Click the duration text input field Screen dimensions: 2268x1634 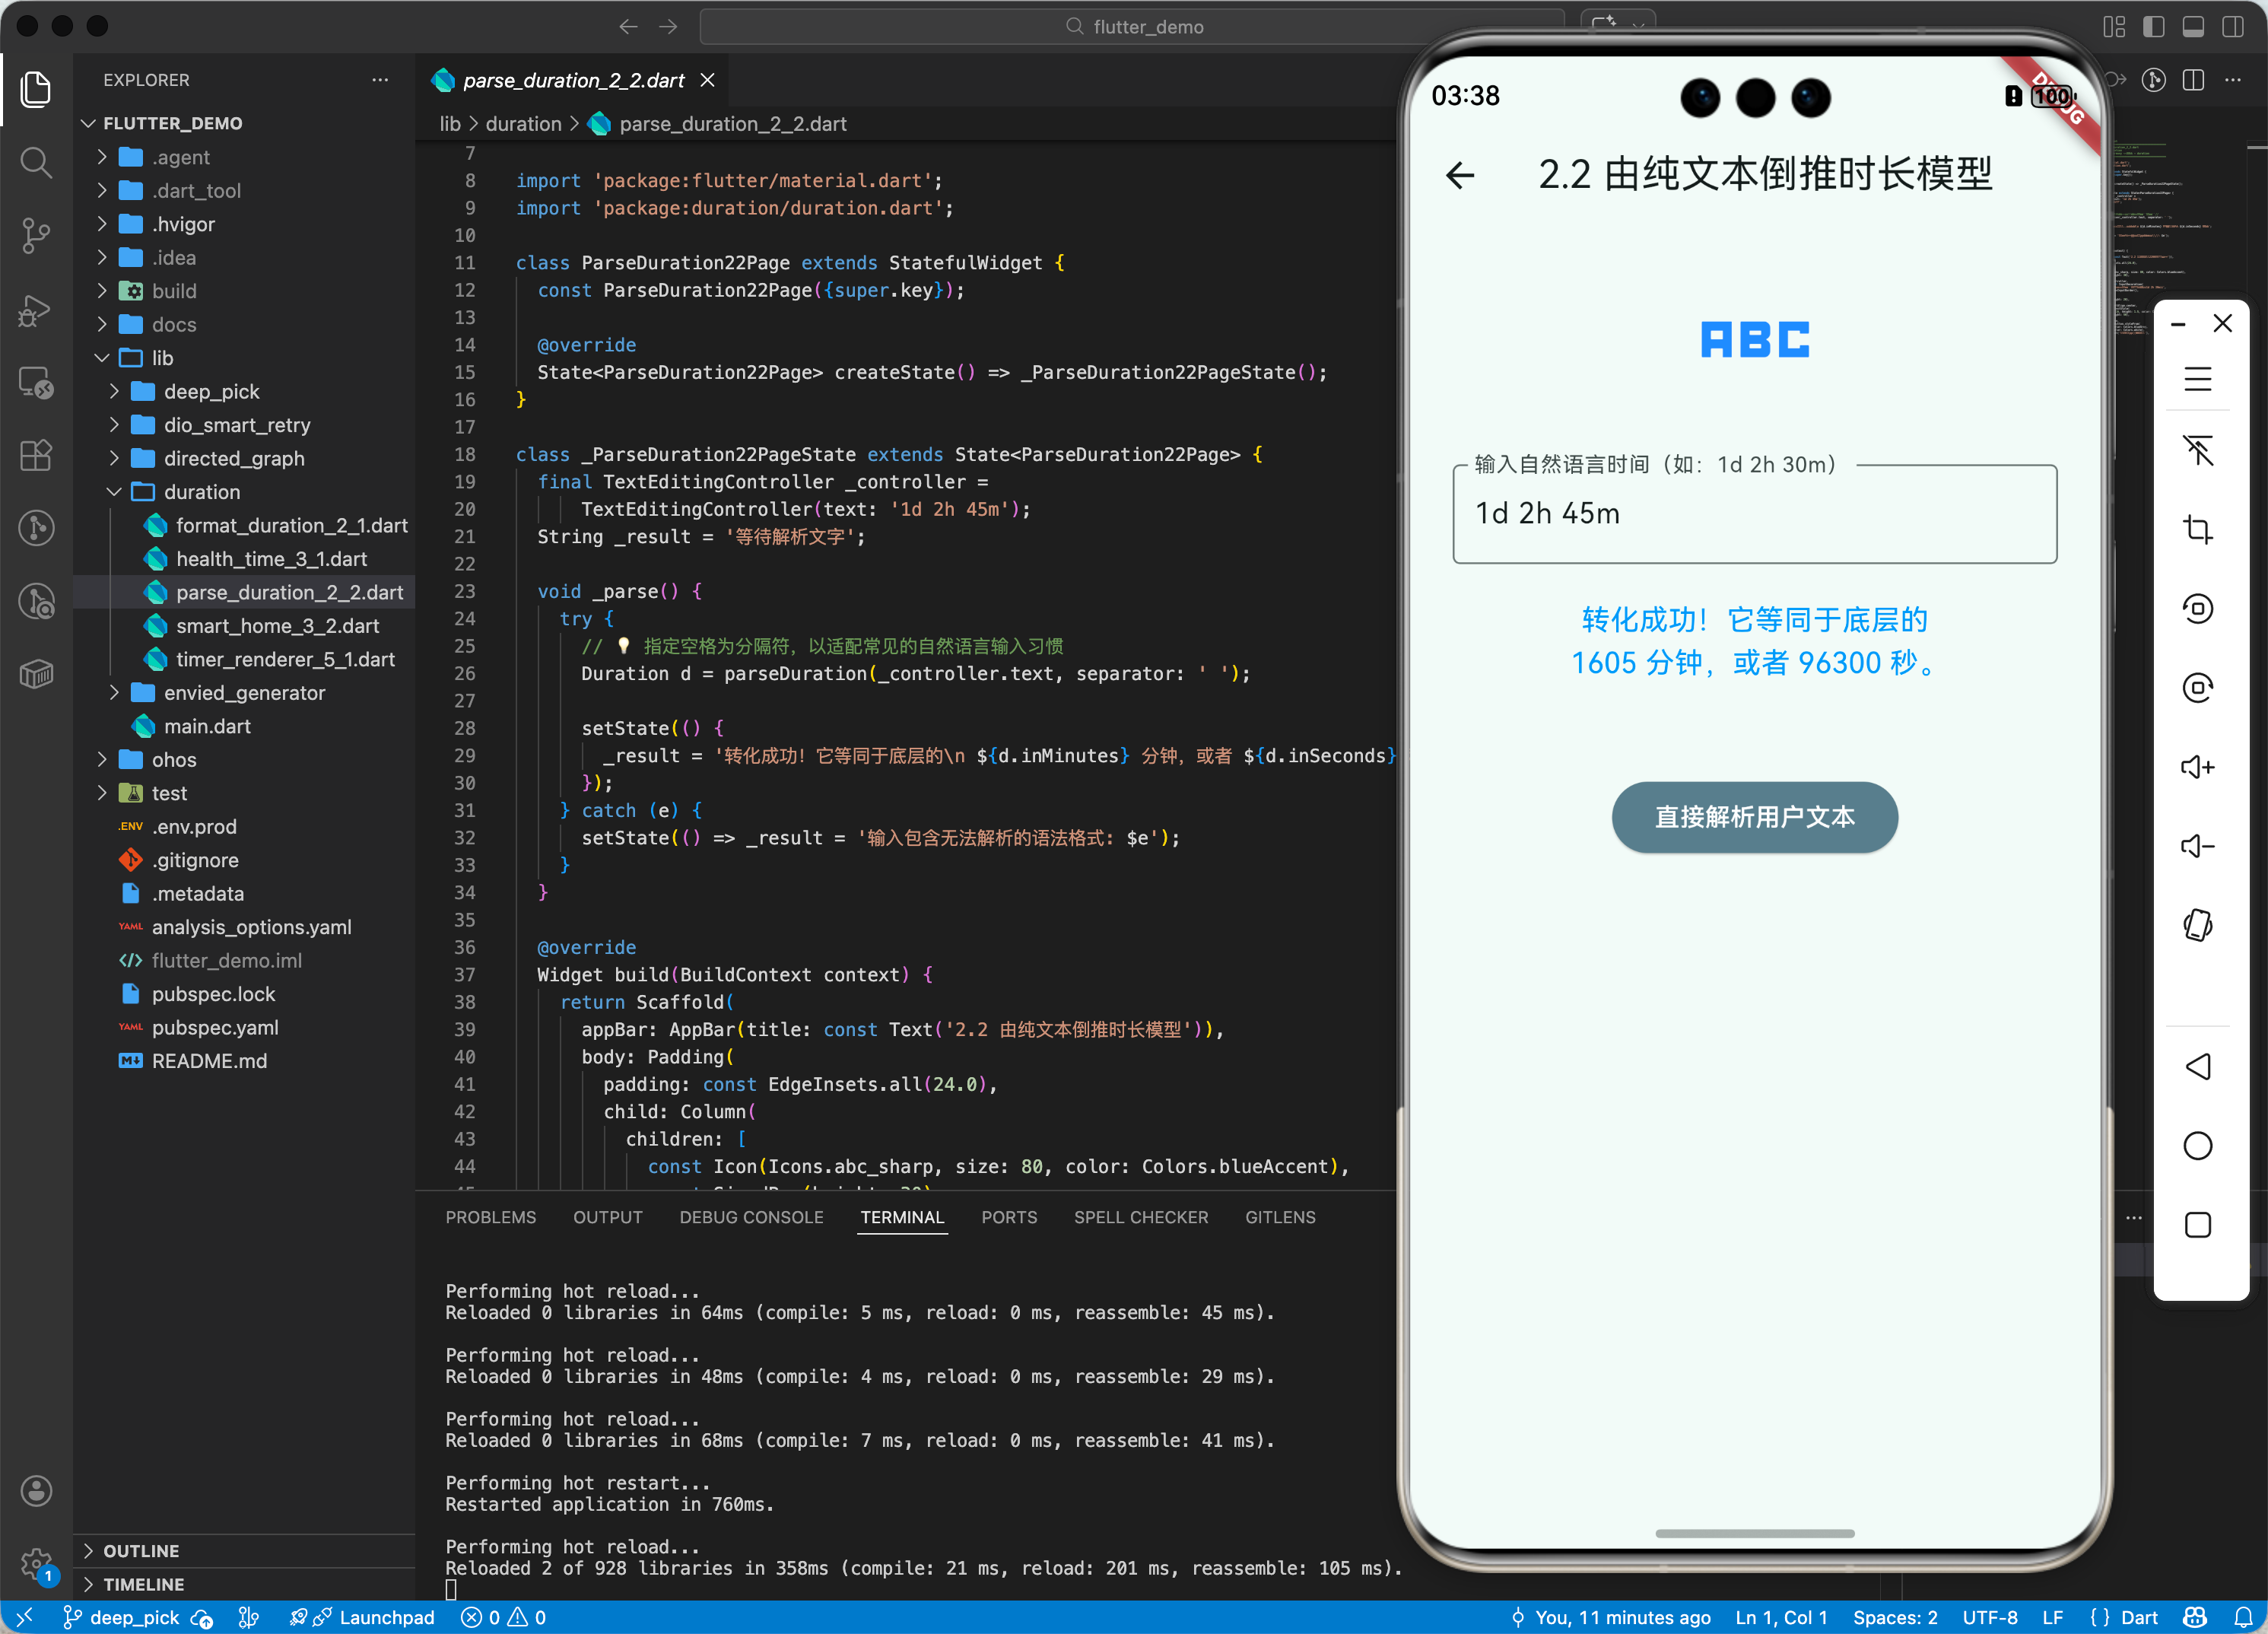1754,514
